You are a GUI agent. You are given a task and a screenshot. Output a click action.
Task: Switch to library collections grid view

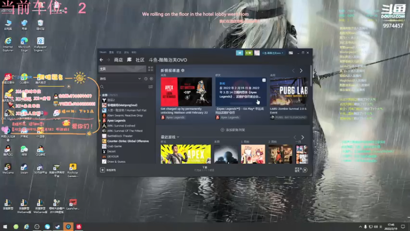coord(151,69)
